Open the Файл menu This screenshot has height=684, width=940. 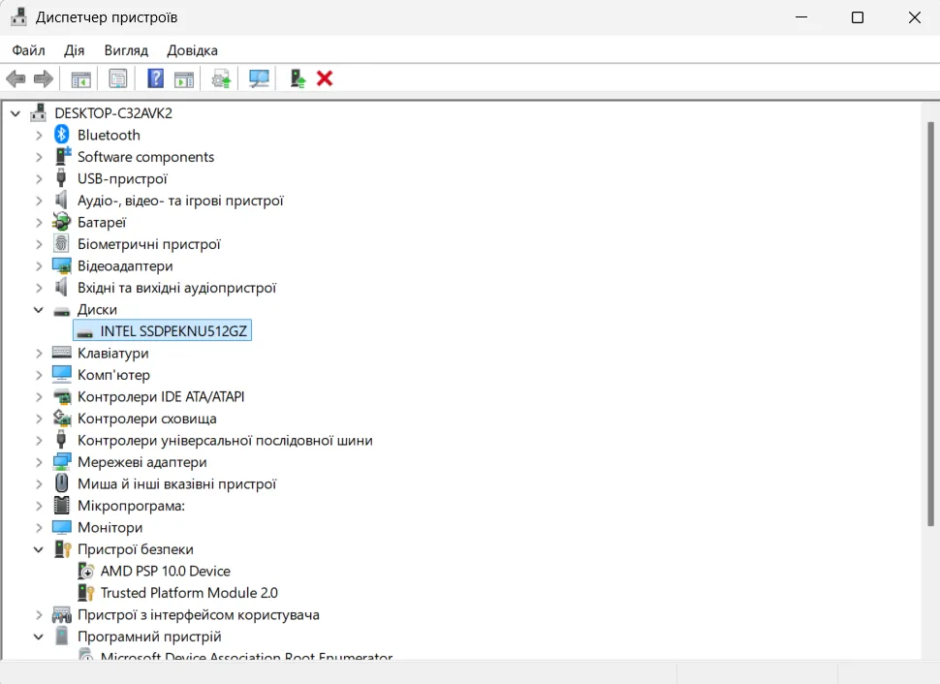(29, 50)
